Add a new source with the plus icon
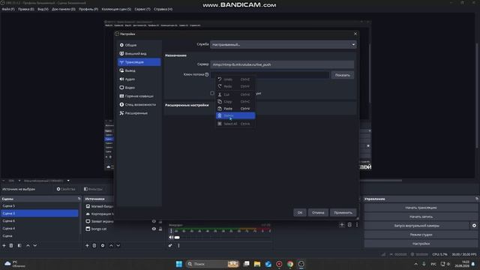Viewport: 480px width, 270px height. 87,245
